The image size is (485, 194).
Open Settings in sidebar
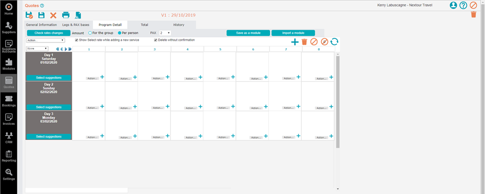pyautogui.click(x=9, y=174)
